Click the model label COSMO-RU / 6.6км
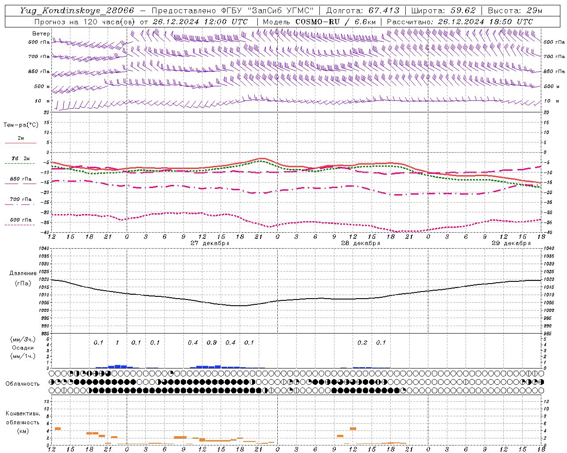This screenshot has width=567, height=453. point(335,22)
